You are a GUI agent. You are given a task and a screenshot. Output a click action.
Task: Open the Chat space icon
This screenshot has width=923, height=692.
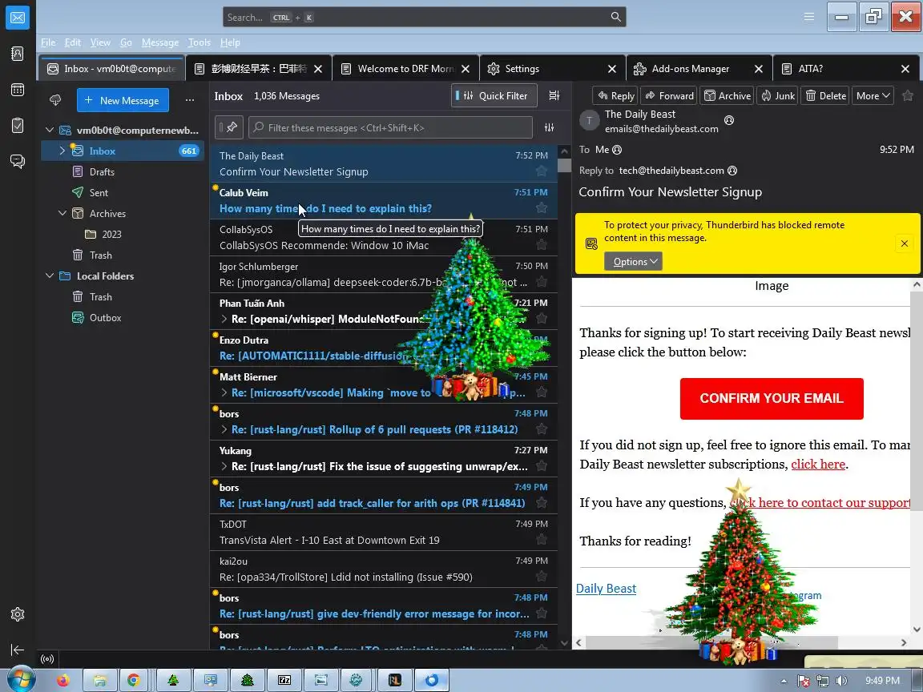tap(18, 161)
